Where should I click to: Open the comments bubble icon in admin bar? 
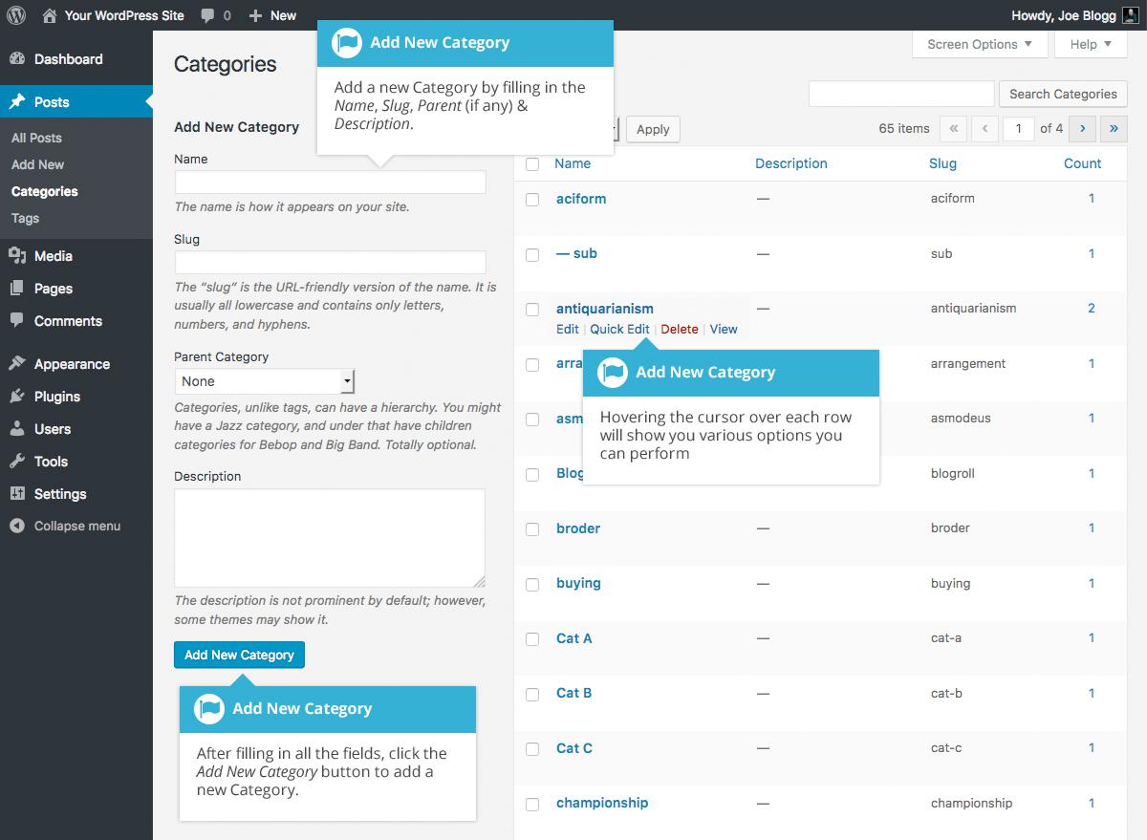(x=207, y=16)
